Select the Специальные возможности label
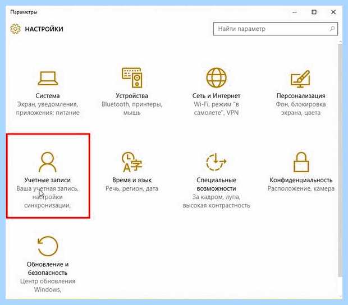The width and height of the screenshot is (348, 305). [x=216, y=184]
